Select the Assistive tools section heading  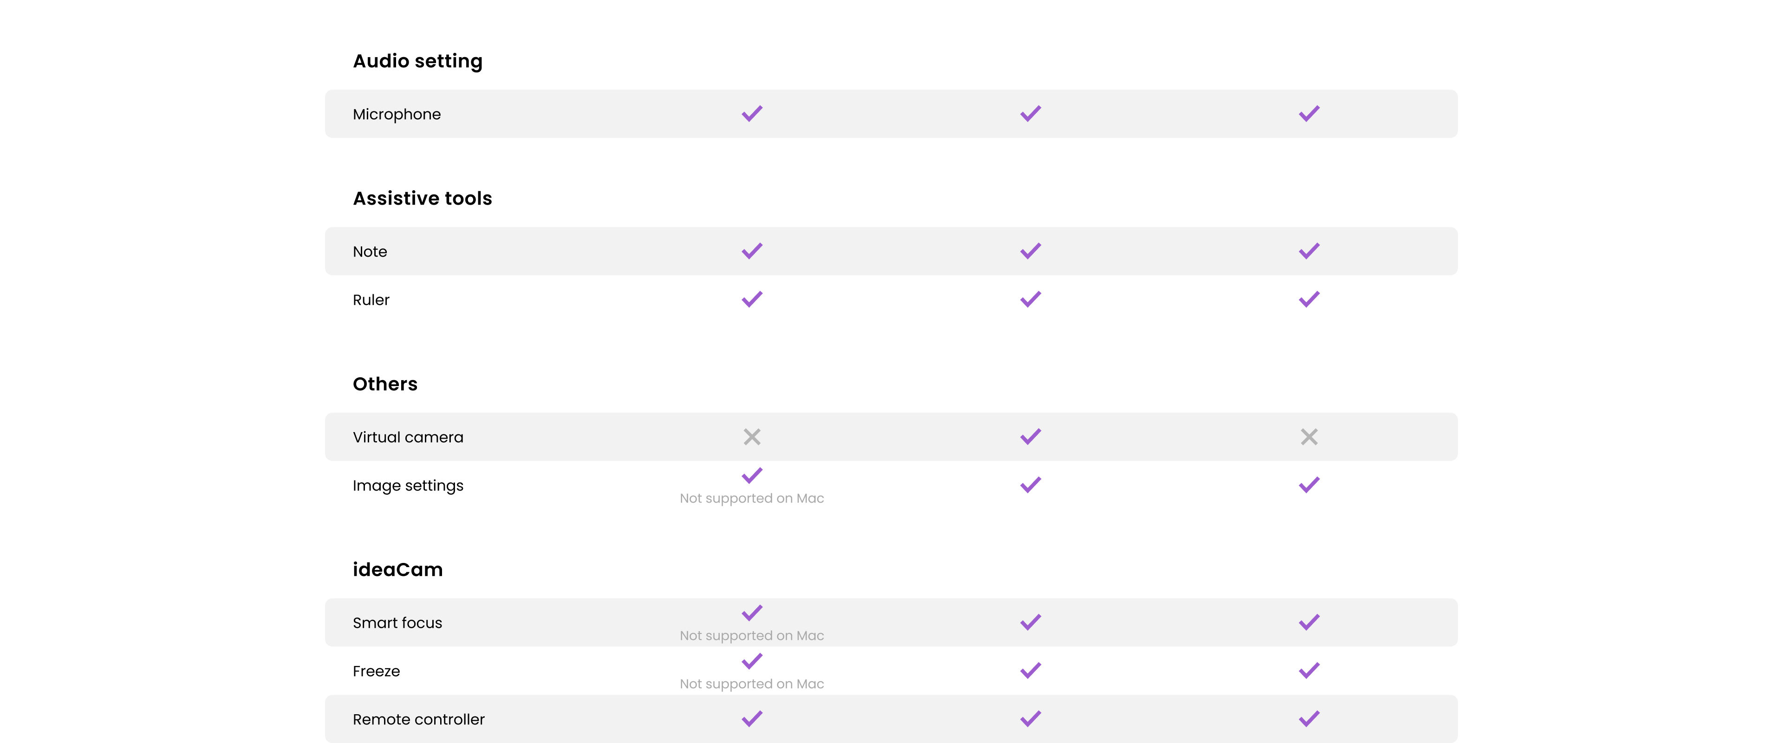tap(422, 199)
